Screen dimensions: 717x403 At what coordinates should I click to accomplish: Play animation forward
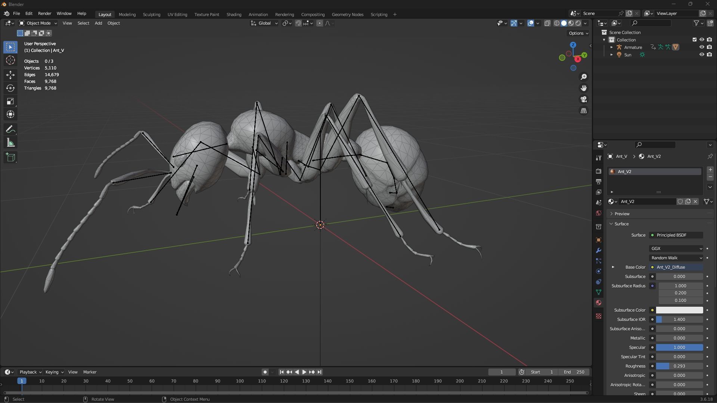pos(304,372)
